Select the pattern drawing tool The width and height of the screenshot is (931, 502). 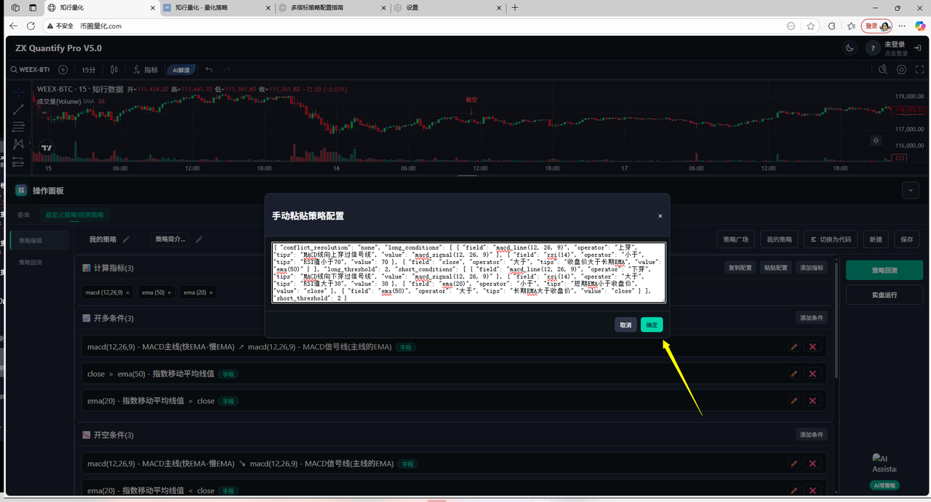pyautogui.click(x=18, y=144)
